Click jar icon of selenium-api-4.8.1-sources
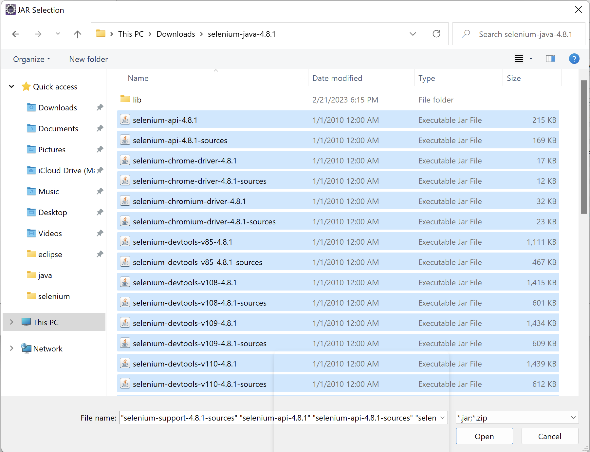 (x=125, y=140)
